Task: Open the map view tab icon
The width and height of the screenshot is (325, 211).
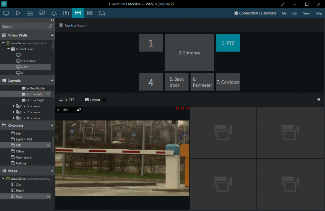Action: coord(42,13)
